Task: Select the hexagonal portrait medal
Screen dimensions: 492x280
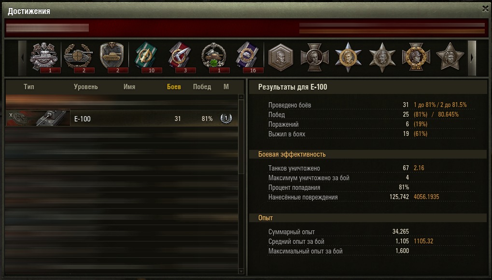Action: tap(281, 58)
